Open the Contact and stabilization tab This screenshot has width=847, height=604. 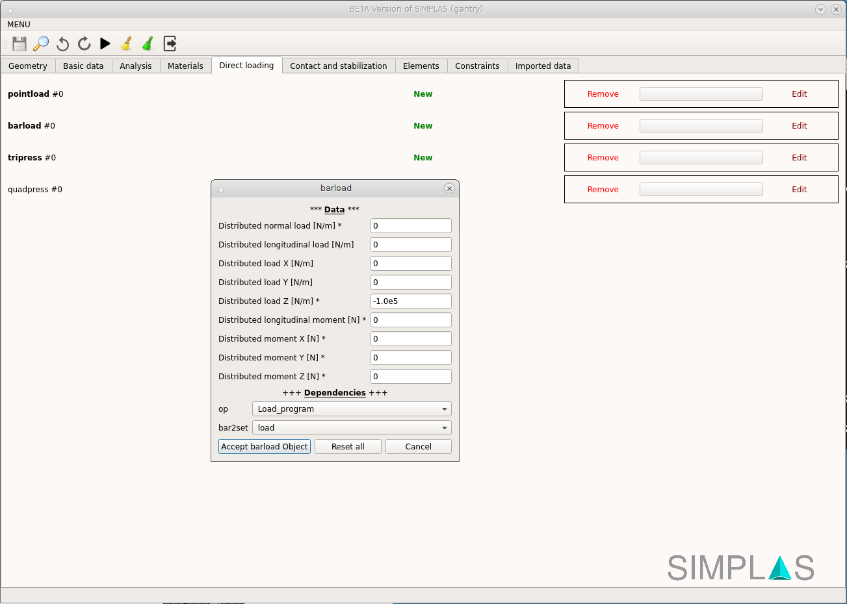pyautogui.click(x=338, y=66)
